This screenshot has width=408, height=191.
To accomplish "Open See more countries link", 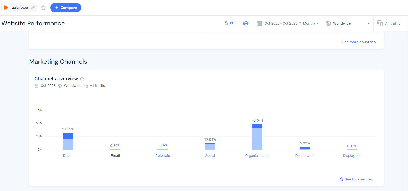I will pyautogui.click(x=359, y=42).
